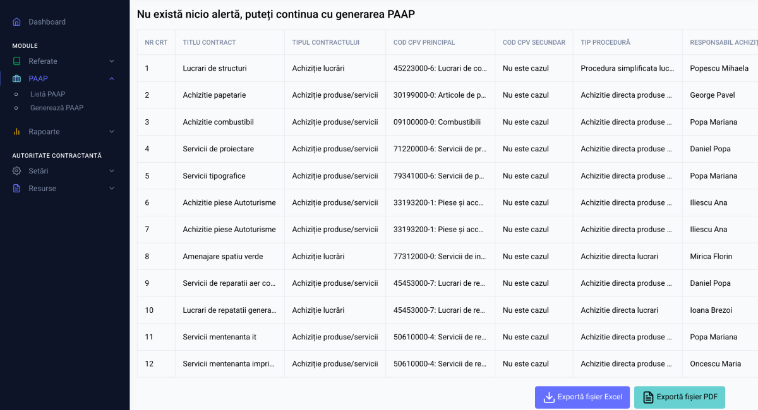Expand the Resurse menu chevron
The width and height of the screenshot is (758, 410).
[112, 189]
